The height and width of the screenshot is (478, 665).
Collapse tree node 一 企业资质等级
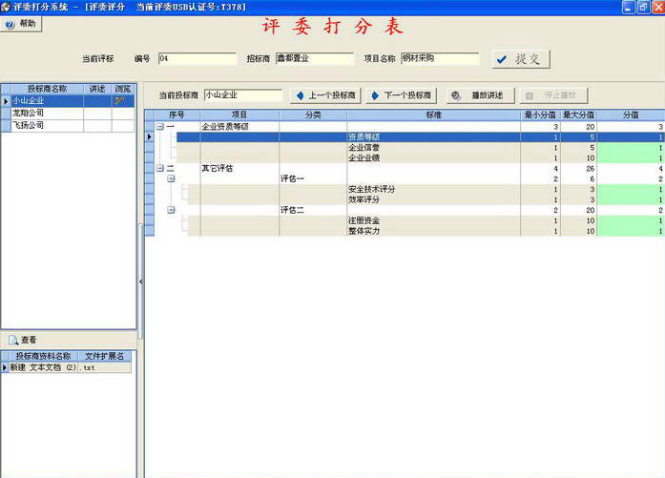pyautogui.click(x=160, y=126)
